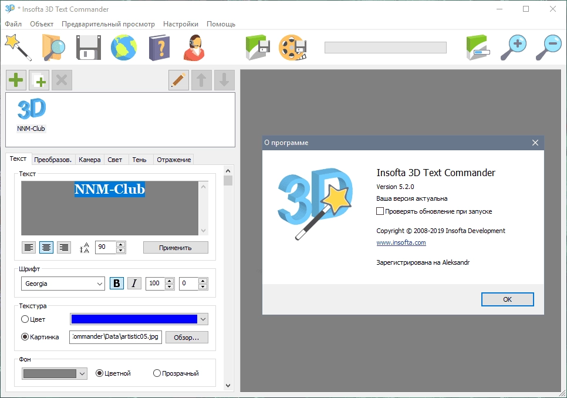The image size is (567, 398).
Task: Save animation with film reel icon
Action: pos(293,48)
